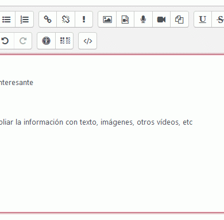Remove link with the unlink button
This screenshot has height=220, width=224.
[x=65, y=20]
